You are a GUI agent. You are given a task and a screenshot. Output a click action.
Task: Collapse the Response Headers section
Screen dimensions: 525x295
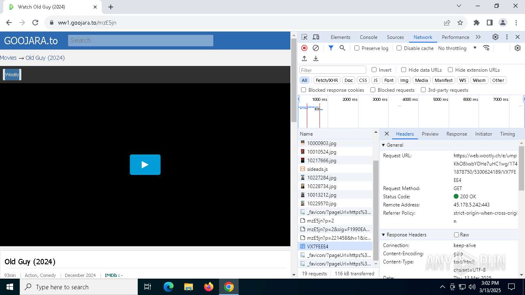[x=383, y=235]
